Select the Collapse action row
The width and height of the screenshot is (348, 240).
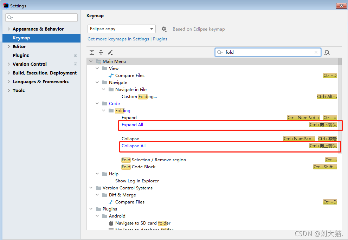click(213, 139)
